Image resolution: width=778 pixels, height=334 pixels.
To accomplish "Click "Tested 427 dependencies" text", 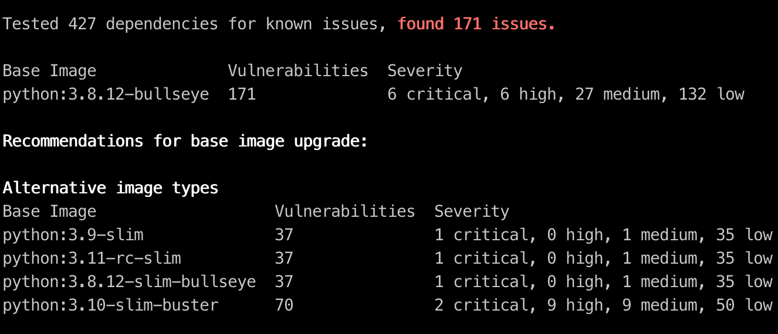I will point(110,24).
